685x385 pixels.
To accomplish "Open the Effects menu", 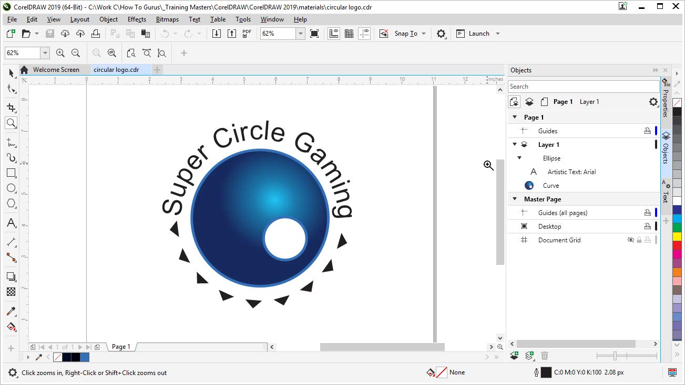I will coord(137,19).
